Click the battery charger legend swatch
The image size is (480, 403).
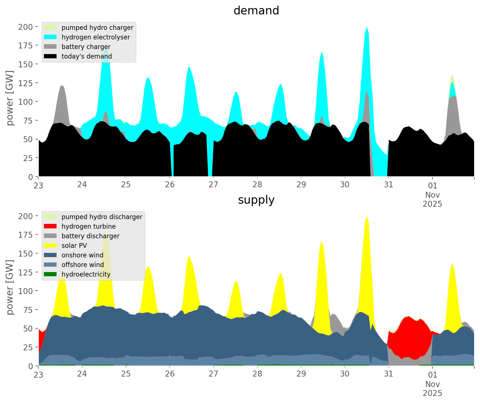(50, 47)
